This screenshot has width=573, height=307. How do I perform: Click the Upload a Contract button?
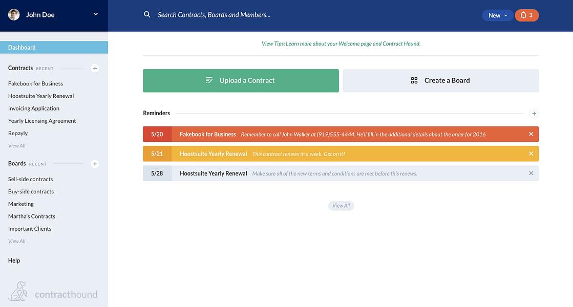pyautogui.click(x=241, y=81)
